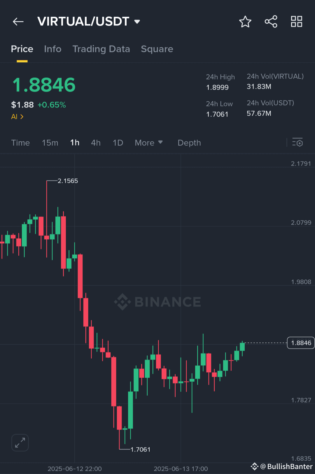Open chart indicator settings icon
The height and width of the screenshot is (474, 315).
click(x=298, y=143)
